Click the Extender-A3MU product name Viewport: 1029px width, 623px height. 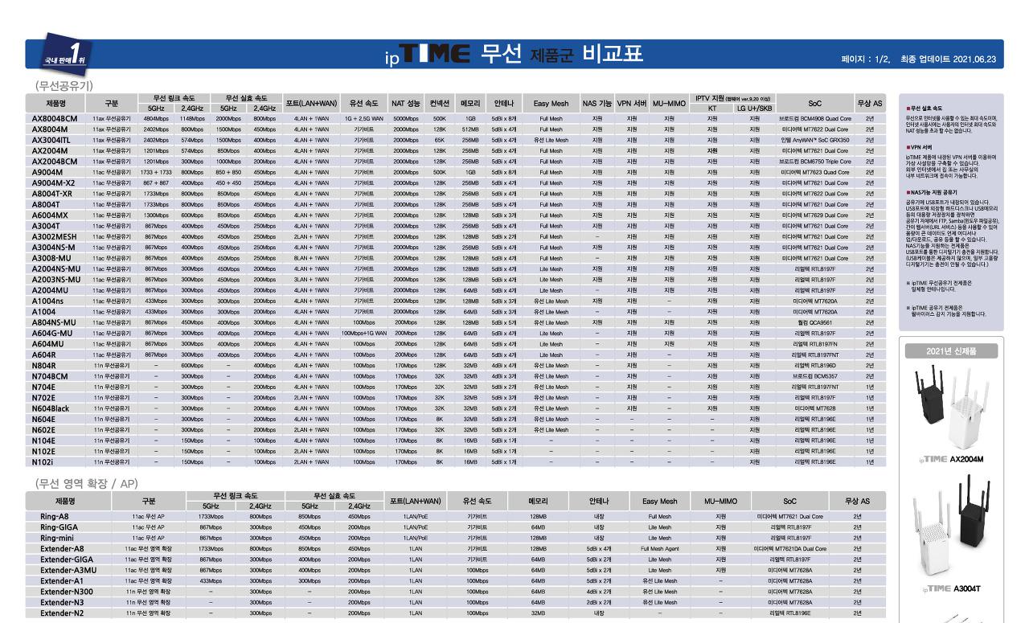pos(69,570)
